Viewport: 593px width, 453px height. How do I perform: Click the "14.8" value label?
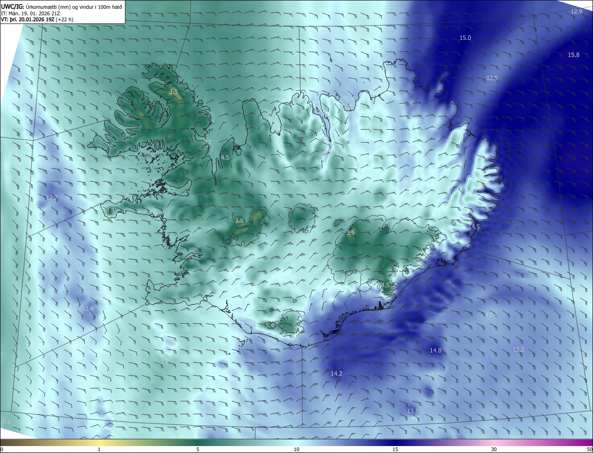click(435, 351)
